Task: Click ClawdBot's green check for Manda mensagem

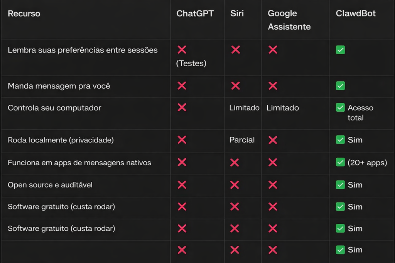Action: coord(340,86)
